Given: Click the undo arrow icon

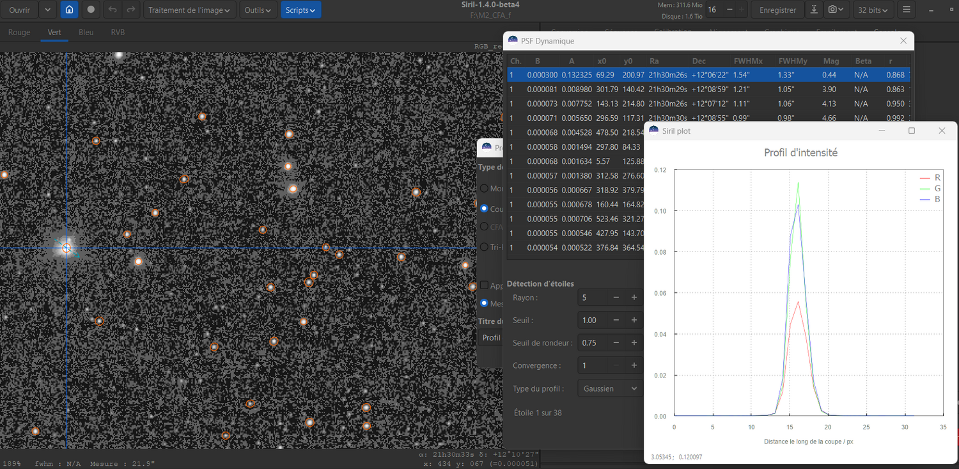Looking at the screenshot, I should [113, 10].
